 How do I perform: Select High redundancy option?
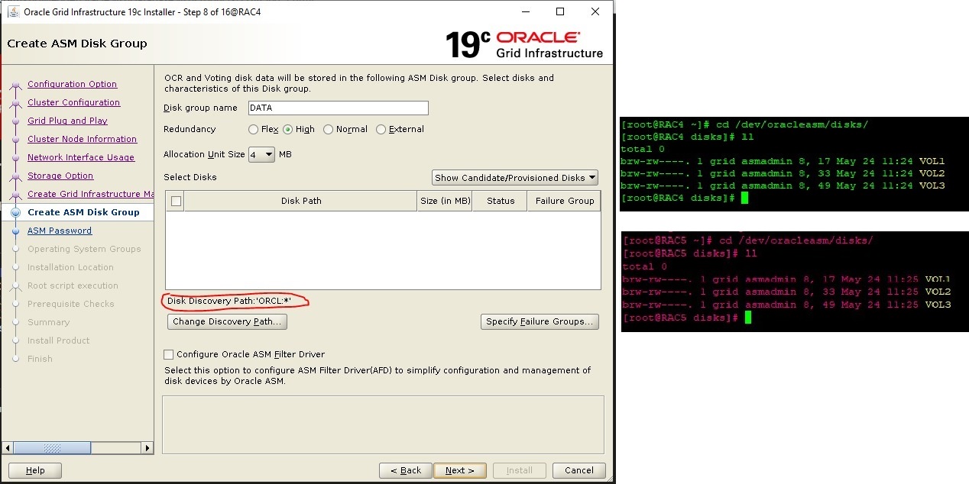point(288,130)
